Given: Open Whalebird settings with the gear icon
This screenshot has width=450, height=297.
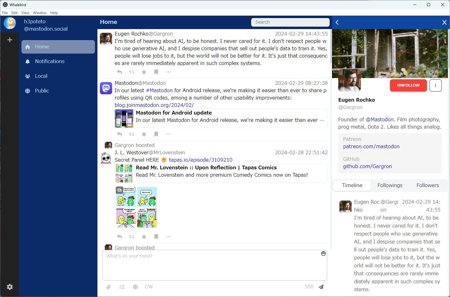Looking at the screenshot, I should point(9,287).
